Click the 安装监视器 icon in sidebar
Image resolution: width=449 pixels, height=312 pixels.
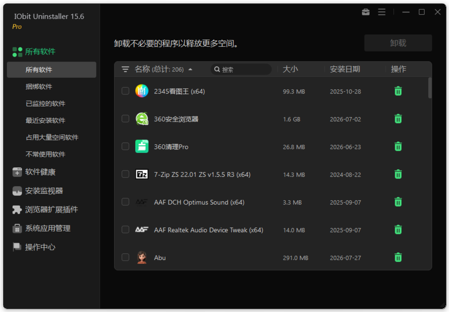[x=17, y=191]
